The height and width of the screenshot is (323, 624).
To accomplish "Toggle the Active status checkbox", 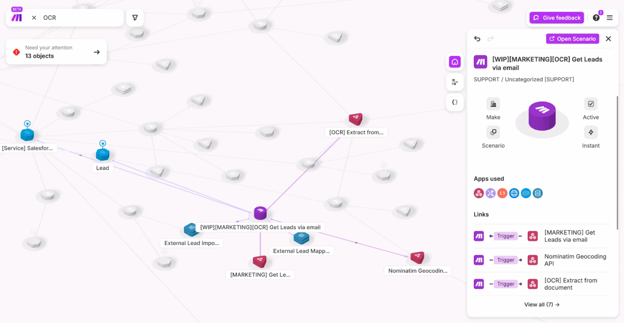I will (x=591, y=103).
